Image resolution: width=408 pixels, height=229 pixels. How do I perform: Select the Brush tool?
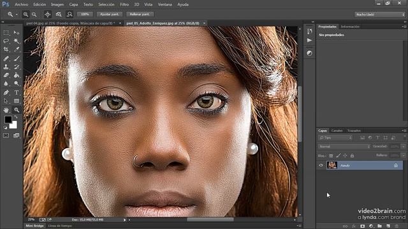(x=17, y=59)
